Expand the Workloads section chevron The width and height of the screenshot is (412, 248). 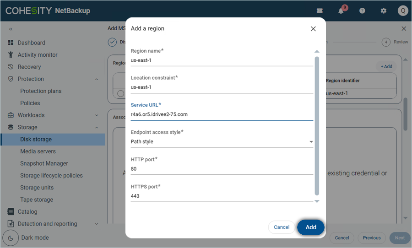97,115
